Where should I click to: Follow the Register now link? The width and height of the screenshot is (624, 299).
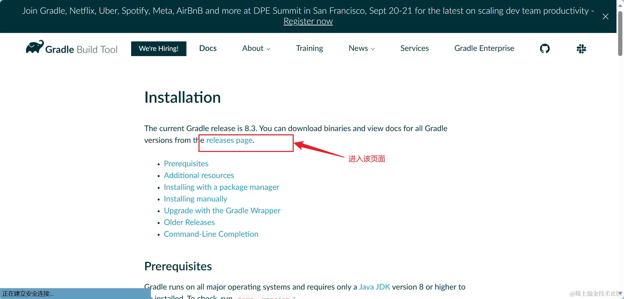tap(308, 21)
